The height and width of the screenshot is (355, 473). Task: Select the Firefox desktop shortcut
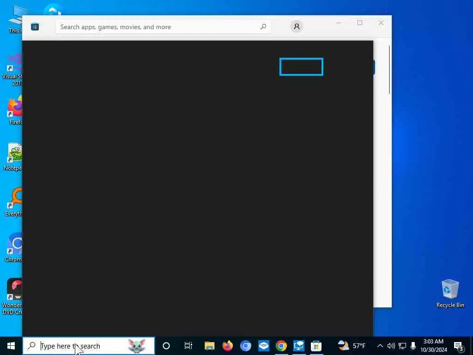coord(15,110)
